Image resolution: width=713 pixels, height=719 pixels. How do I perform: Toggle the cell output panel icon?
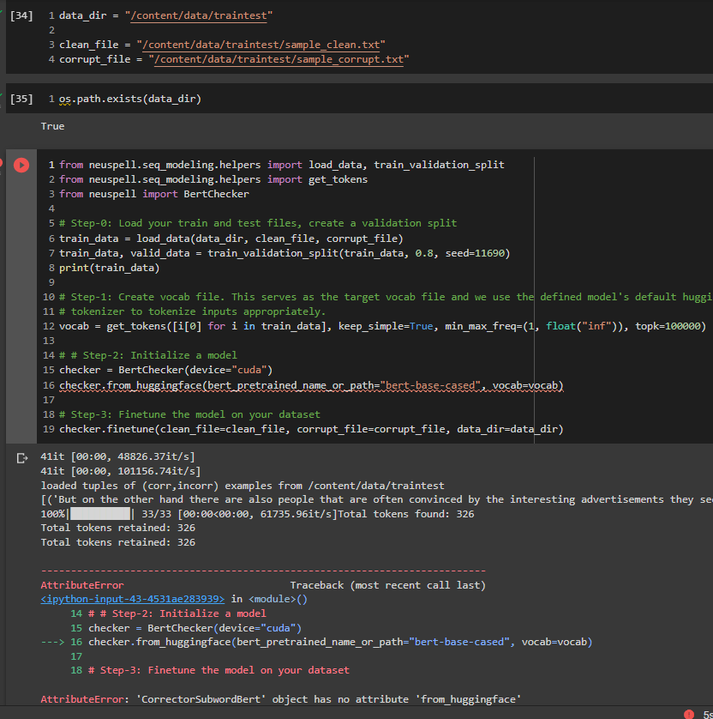coord(22,458)
